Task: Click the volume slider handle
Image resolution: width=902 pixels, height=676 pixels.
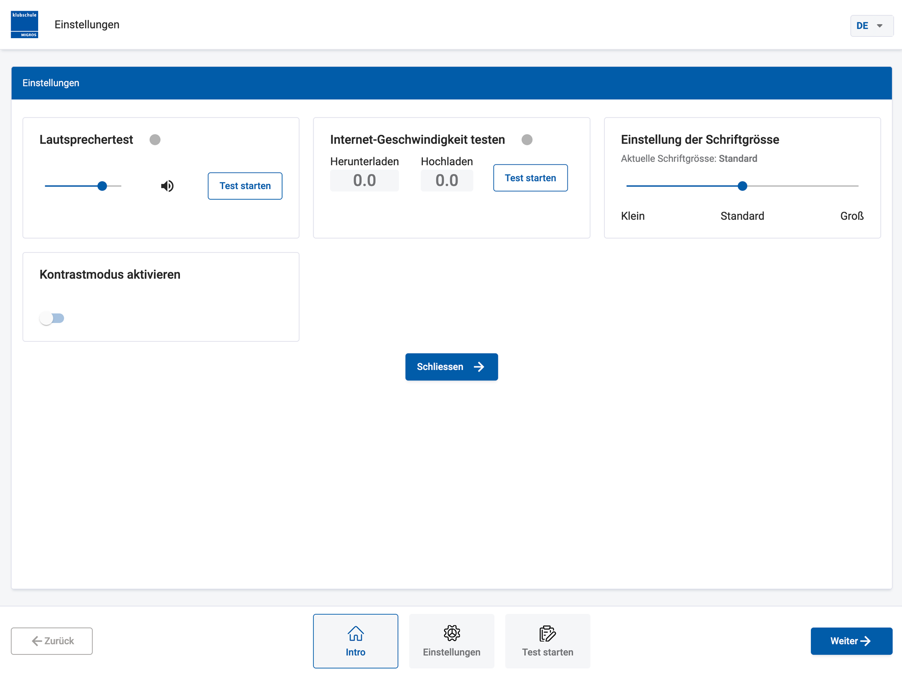Action: pos(102,186)
